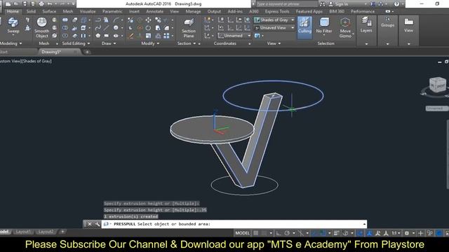Select the Rectangle draw tool

106,36
